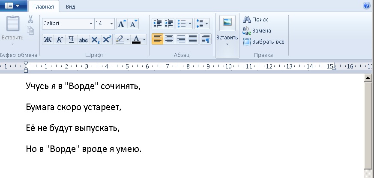
Task: Click line "Её не будут выпускать,"
Action: point(73,128)
